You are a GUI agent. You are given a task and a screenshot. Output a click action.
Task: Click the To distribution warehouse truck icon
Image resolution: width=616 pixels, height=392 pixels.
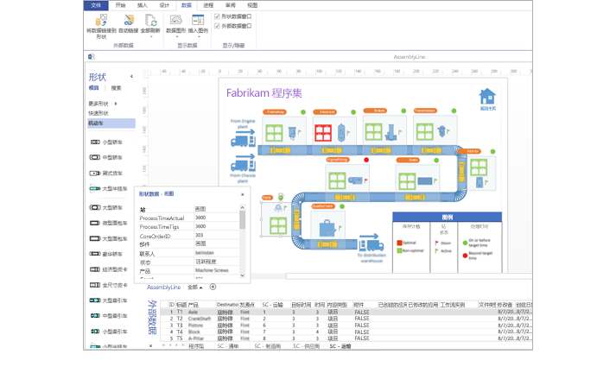[371, 243]
